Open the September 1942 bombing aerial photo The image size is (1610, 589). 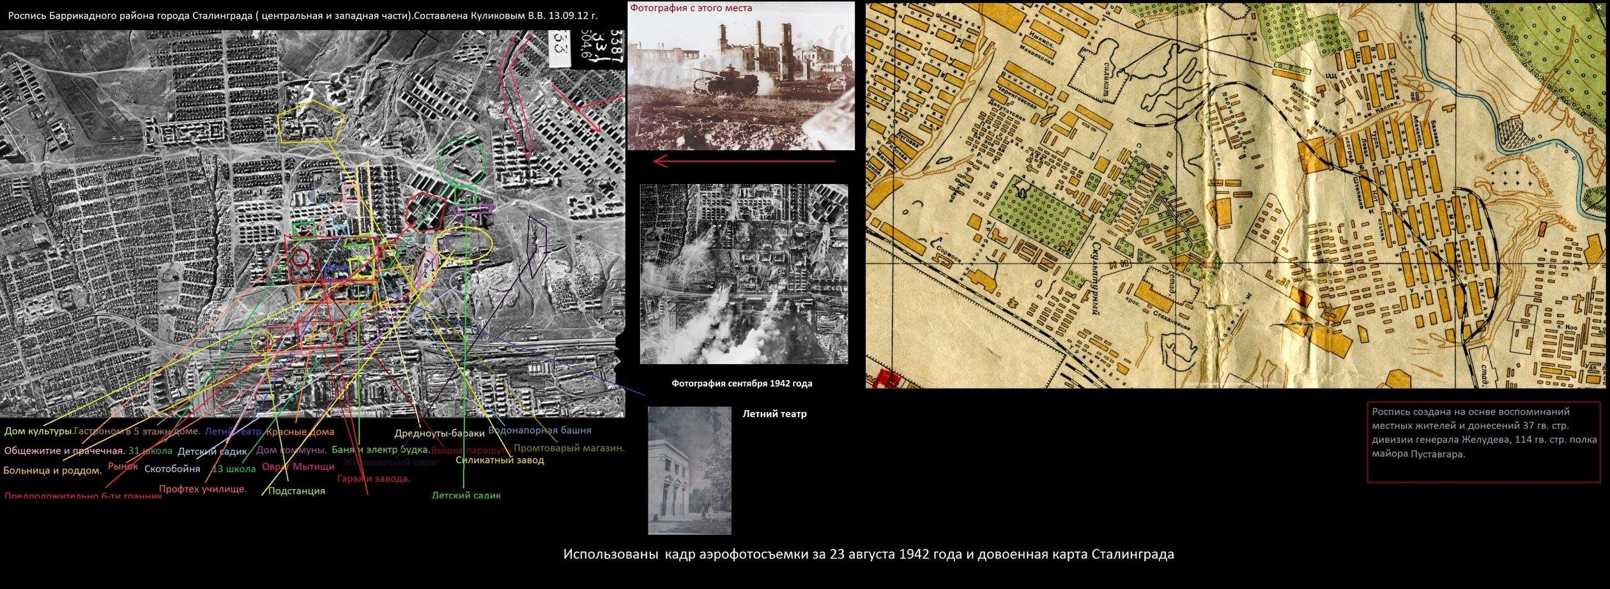coord(744,274)
